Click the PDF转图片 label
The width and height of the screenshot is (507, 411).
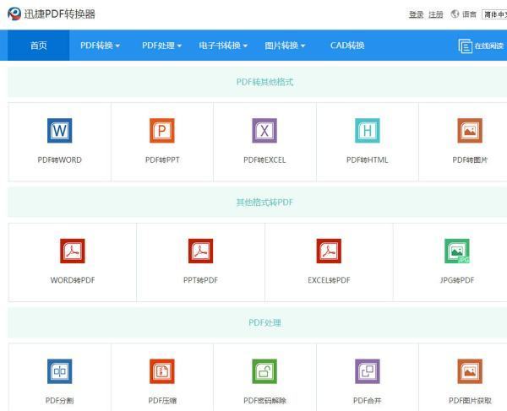coord(470,160)
